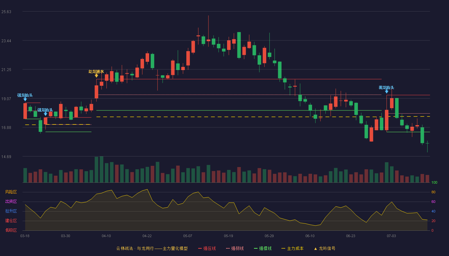Image resolution: width=449 pixels, height=256 pixels.
Task: Click the 05-19 date label
Action: [x=228, y=236]
